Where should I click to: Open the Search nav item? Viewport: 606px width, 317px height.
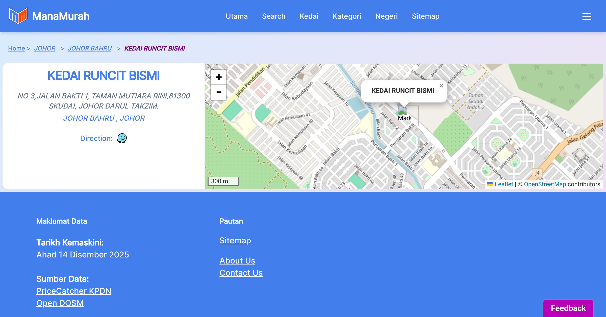tap(274, 16)
